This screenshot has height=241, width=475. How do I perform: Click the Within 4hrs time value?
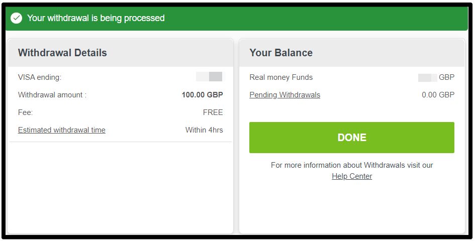coord(204,130)
